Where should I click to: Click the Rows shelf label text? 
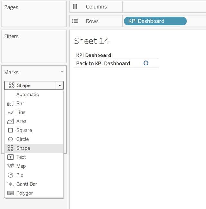pyautogui.click(x=92, y=21)
